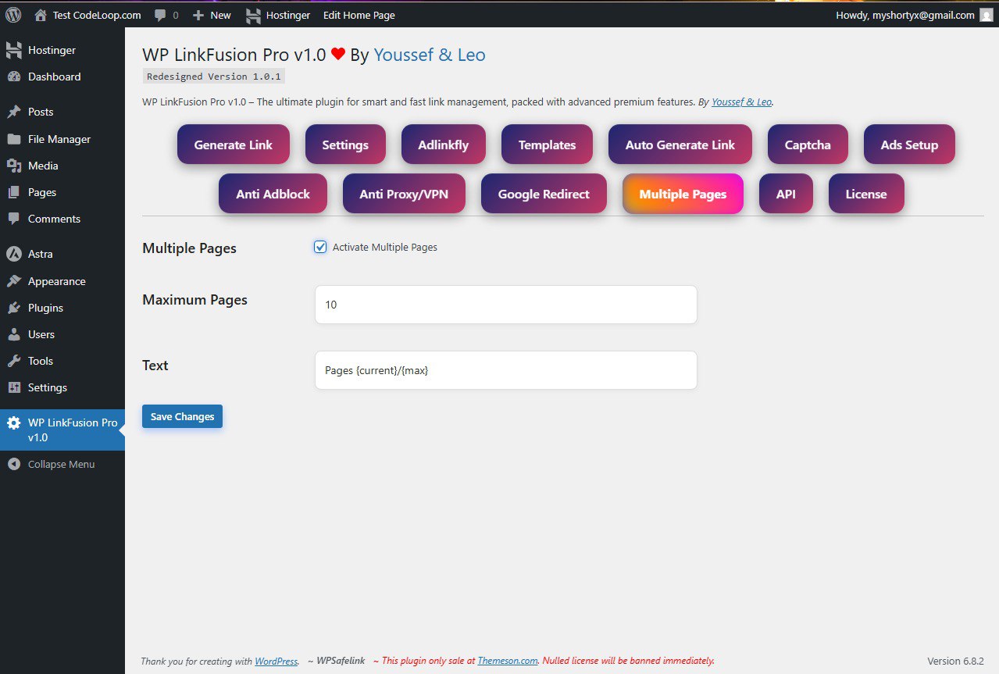Click the Dashboard gauge icon
999x674 pixels.
coord(14,77)
